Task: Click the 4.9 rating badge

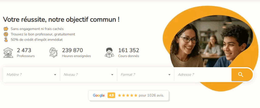Action: click(111, 95)
